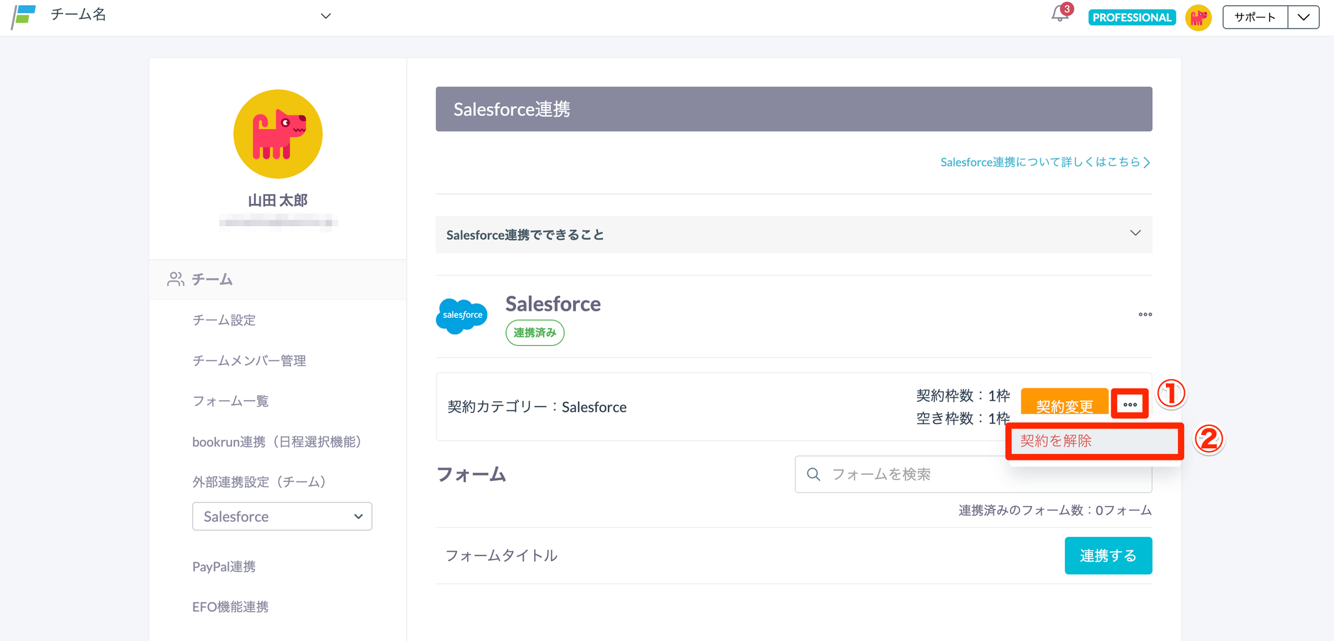Go to 'チームメンバー管理' page
Screen dimensions: 1334x641
pos(249,360)
